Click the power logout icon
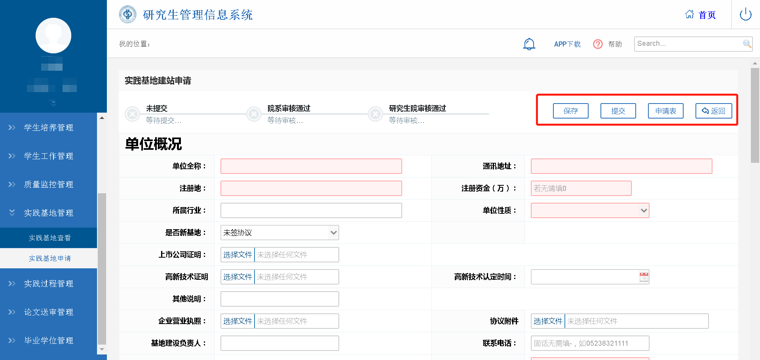This screenshot has width=760, height=360. [x=745, y=15]
